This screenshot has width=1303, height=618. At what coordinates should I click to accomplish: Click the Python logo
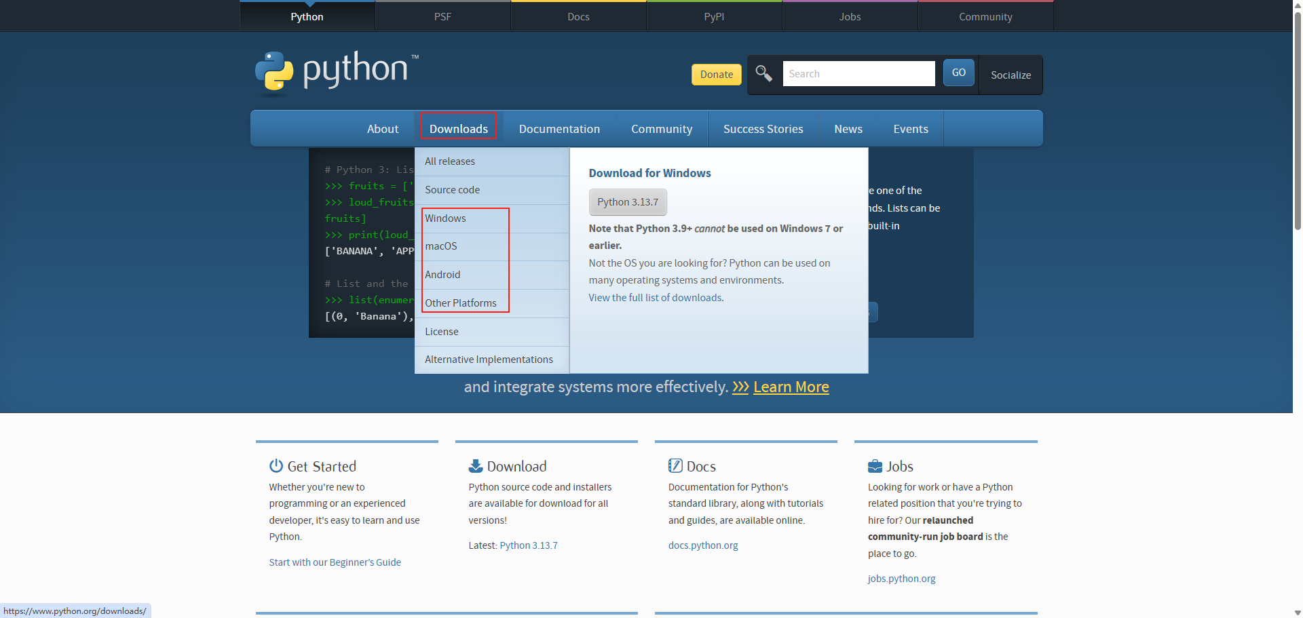[275, 70]
